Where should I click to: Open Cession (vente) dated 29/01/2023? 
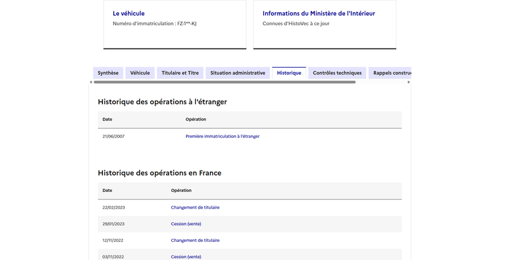tap(186, 224)
